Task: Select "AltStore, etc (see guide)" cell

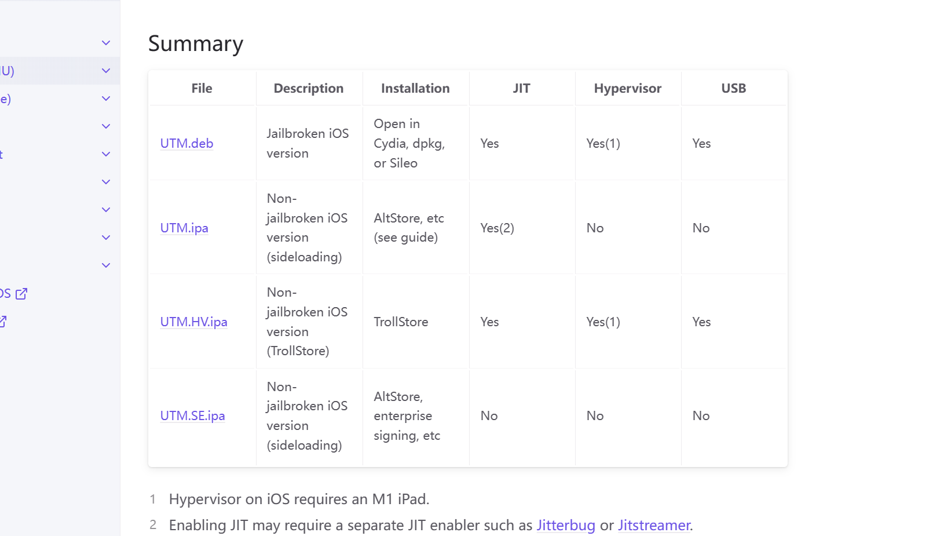Action: pos(415,228)
